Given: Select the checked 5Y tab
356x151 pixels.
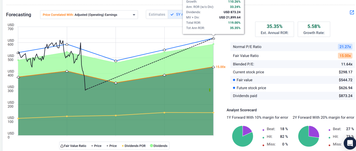Looking at the screenshot, I should point(175,15).
